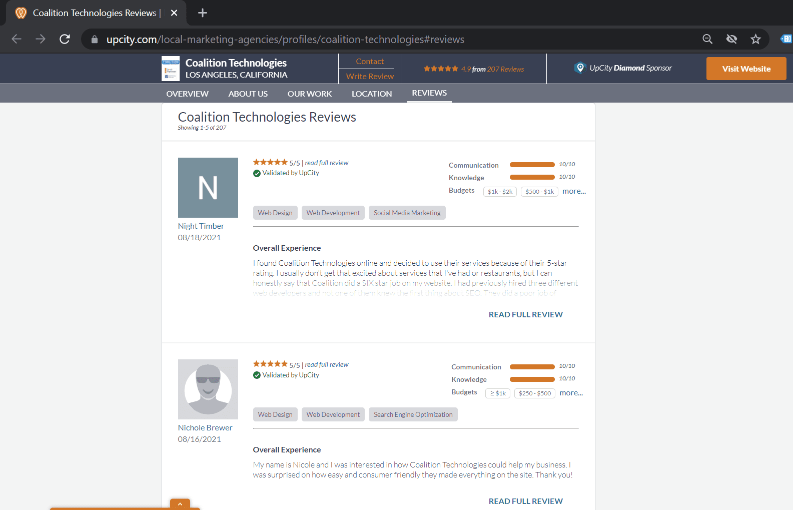This screenshot has width=793, height=510.
Task: Expand more budgets in Nichole Brewer's review
Action: [571, 393]
